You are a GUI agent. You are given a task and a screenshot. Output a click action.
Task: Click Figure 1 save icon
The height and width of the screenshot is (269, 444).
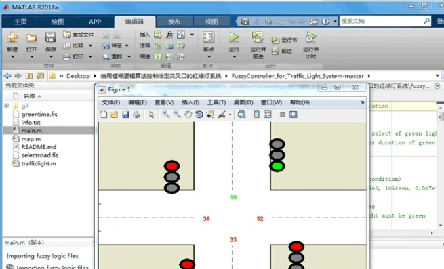pos(125,115)
